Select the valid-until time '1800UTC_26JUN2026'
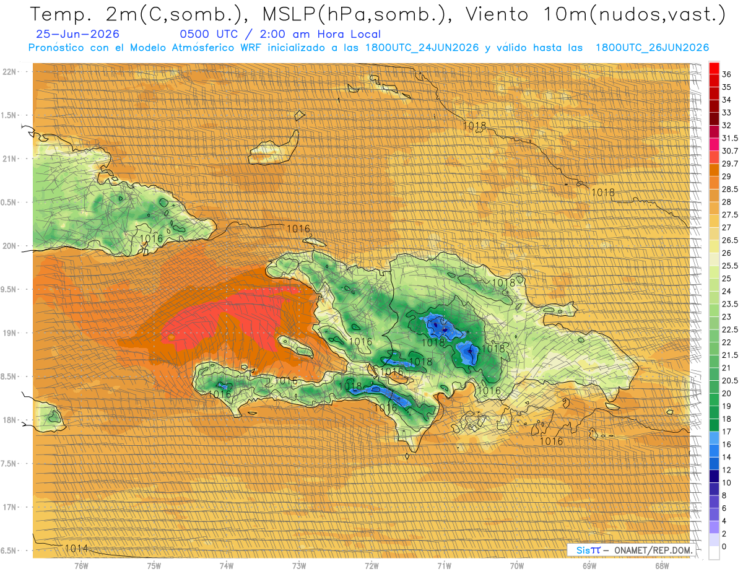The width and height of the screenshot is (743, 574). 652,48
